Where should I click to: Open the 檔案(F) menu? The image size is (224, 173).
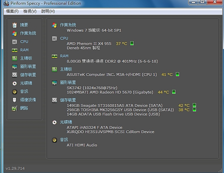(12, 11)
